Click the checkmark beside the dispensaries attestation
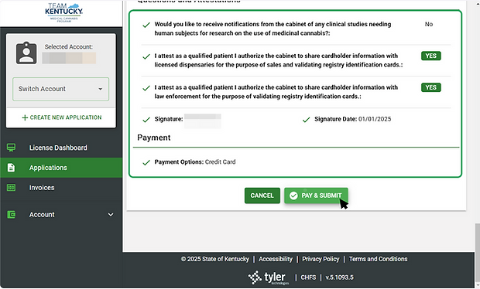 [146, 56]
